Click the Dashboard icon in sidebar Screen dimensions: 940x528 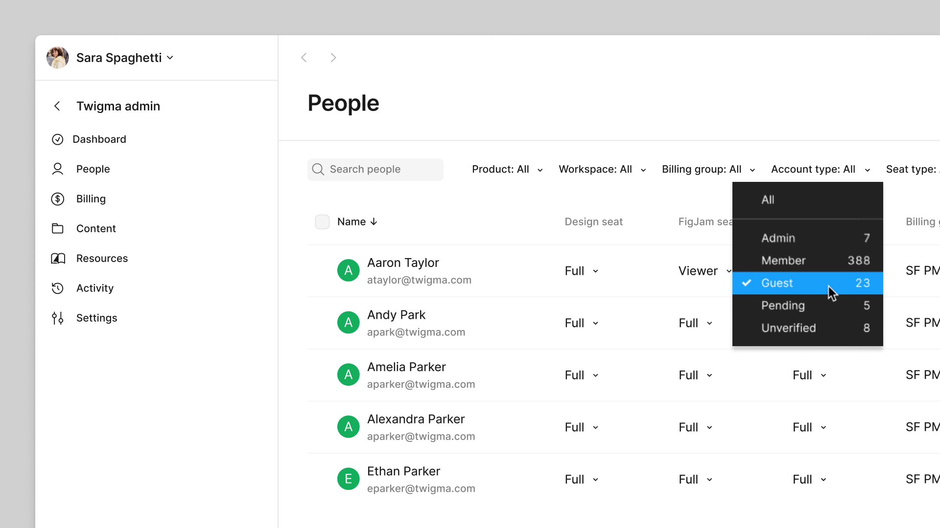[57, 139]
